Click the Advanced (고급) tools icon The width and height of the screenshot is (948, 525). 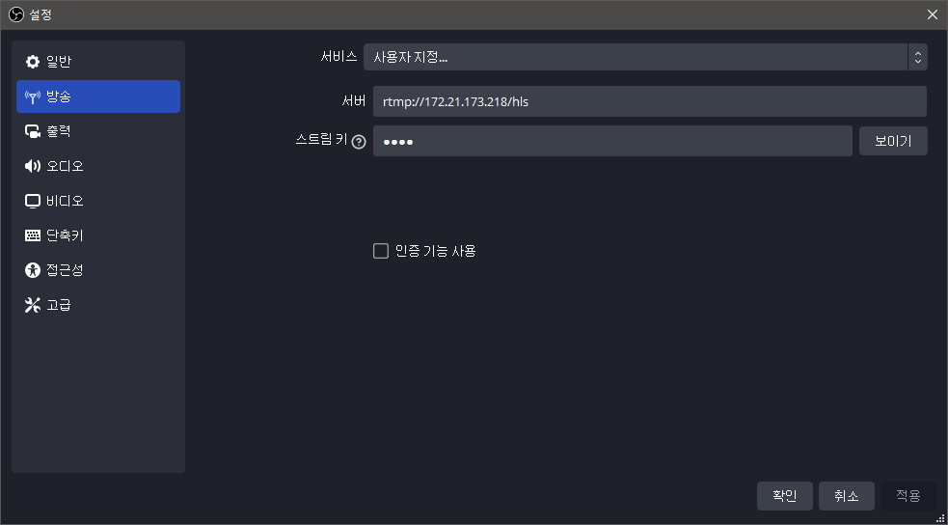tap(33, 305)
